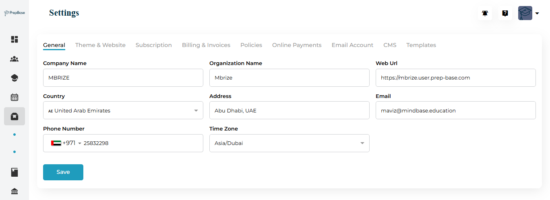Expand the Time Zone dropdown

click(x=289, y=143)
